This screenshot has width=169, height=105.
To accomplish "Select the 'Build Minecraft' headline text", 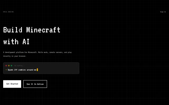I will click(32, 30).
